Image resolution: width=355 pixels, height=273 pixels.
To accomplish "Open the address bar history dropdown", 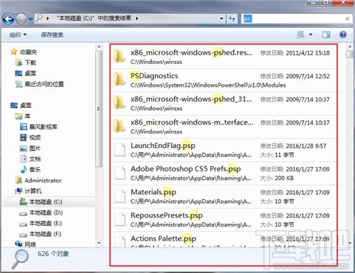I will (x=222, y=18).
